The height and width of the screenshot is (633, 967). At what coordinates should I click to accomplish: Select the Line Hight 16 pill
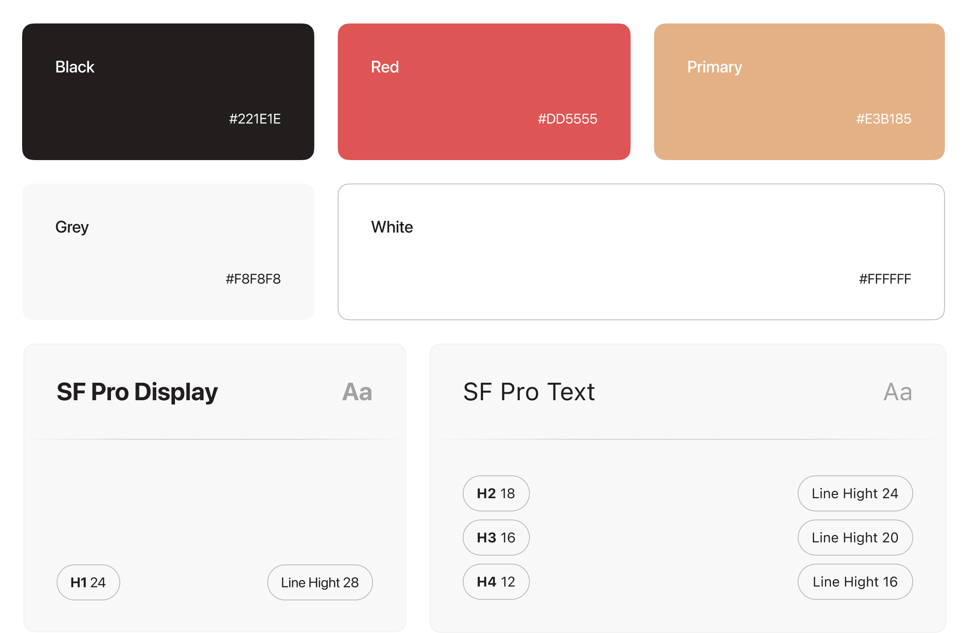pyautogui.click(x=855, y=581)
